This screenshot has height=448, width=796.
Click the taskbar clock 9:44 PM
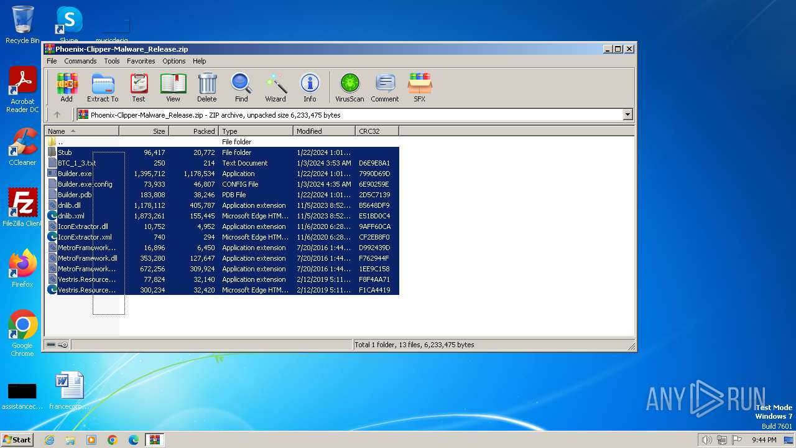[764, 440]
